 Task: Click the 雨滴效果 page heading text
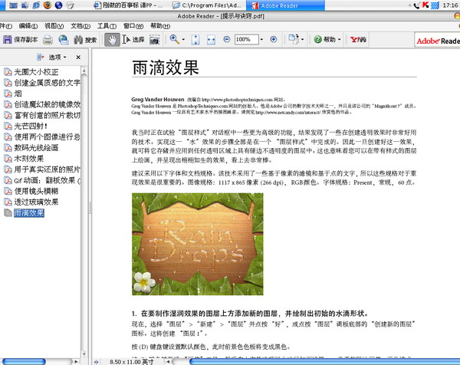(166, 67)
